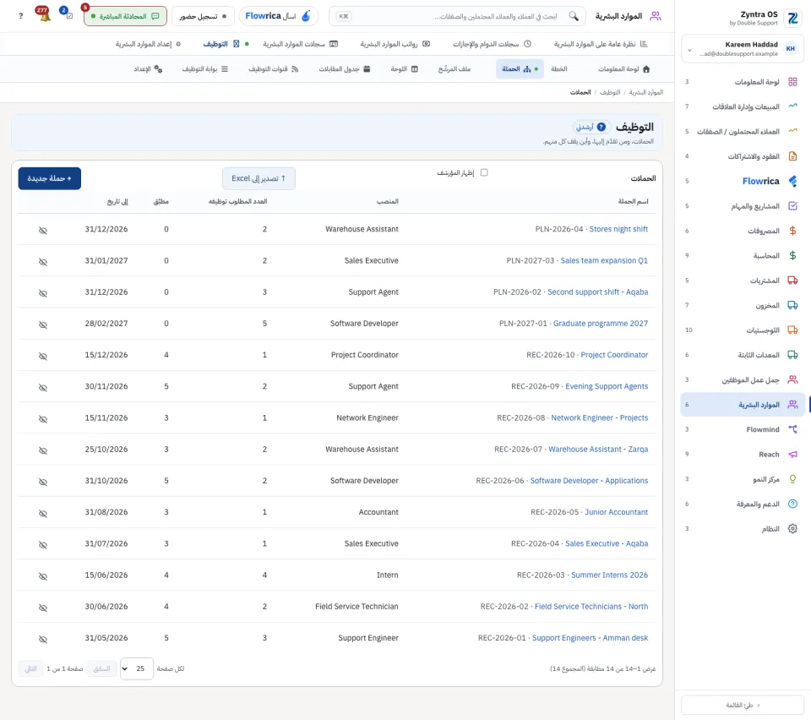Click the global search input field

tap(457, 16)
